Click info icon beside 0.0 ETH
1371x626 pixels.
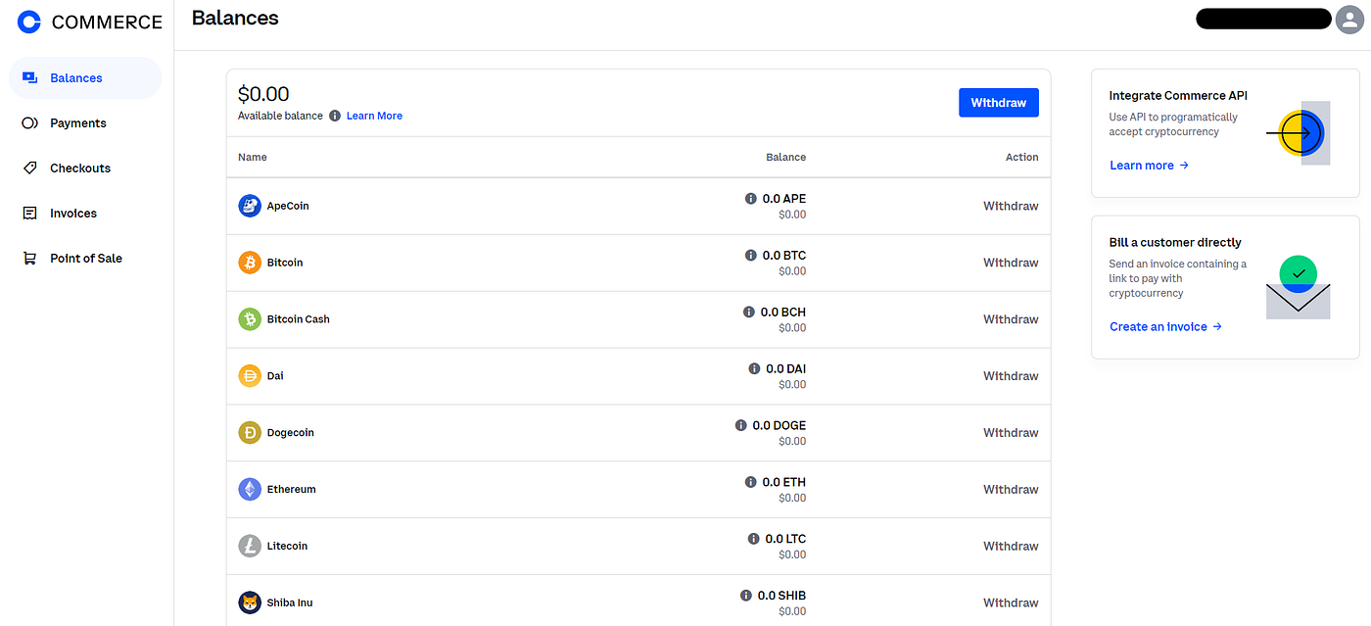point(751,482)
